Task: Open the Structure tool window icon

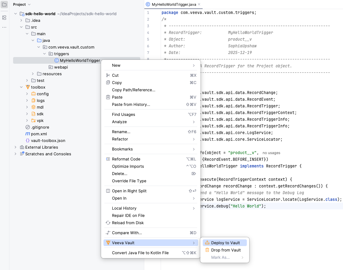Action: pos(4,18)
